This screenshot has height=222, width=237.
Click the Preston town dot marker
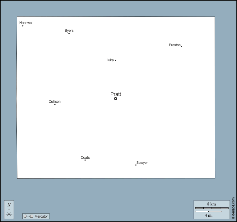coord(182,46)
